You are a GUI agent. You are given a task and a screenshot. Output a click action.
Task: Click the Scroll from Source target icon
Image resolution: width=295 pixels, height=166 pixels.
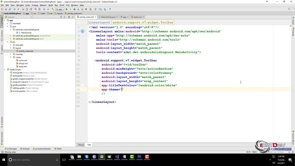[61, 17]
